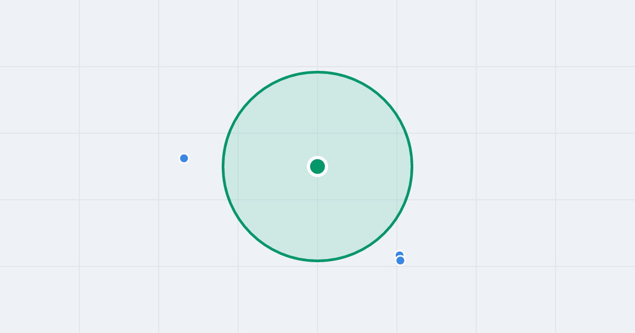Select the leftmost edge of the green circle

(x=223, y=166)
